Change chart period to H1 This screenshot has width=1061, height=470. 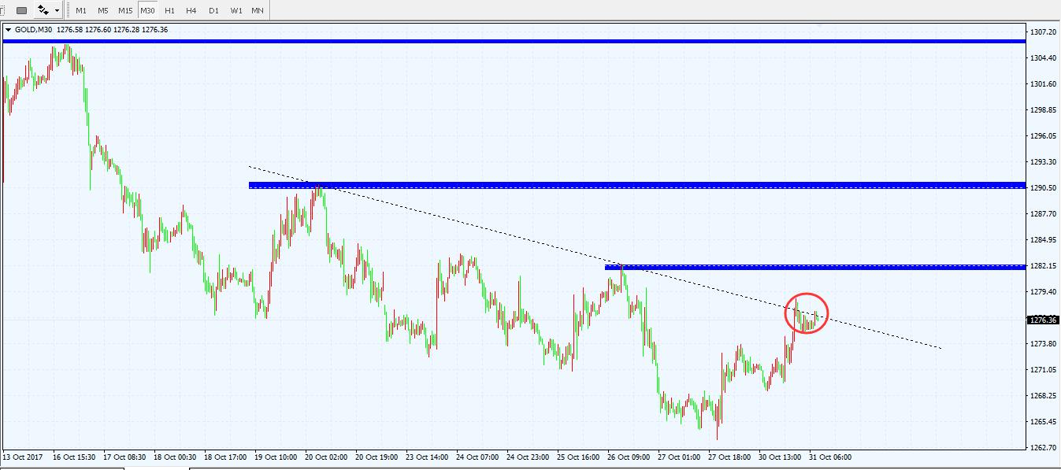tap(169, 11)
